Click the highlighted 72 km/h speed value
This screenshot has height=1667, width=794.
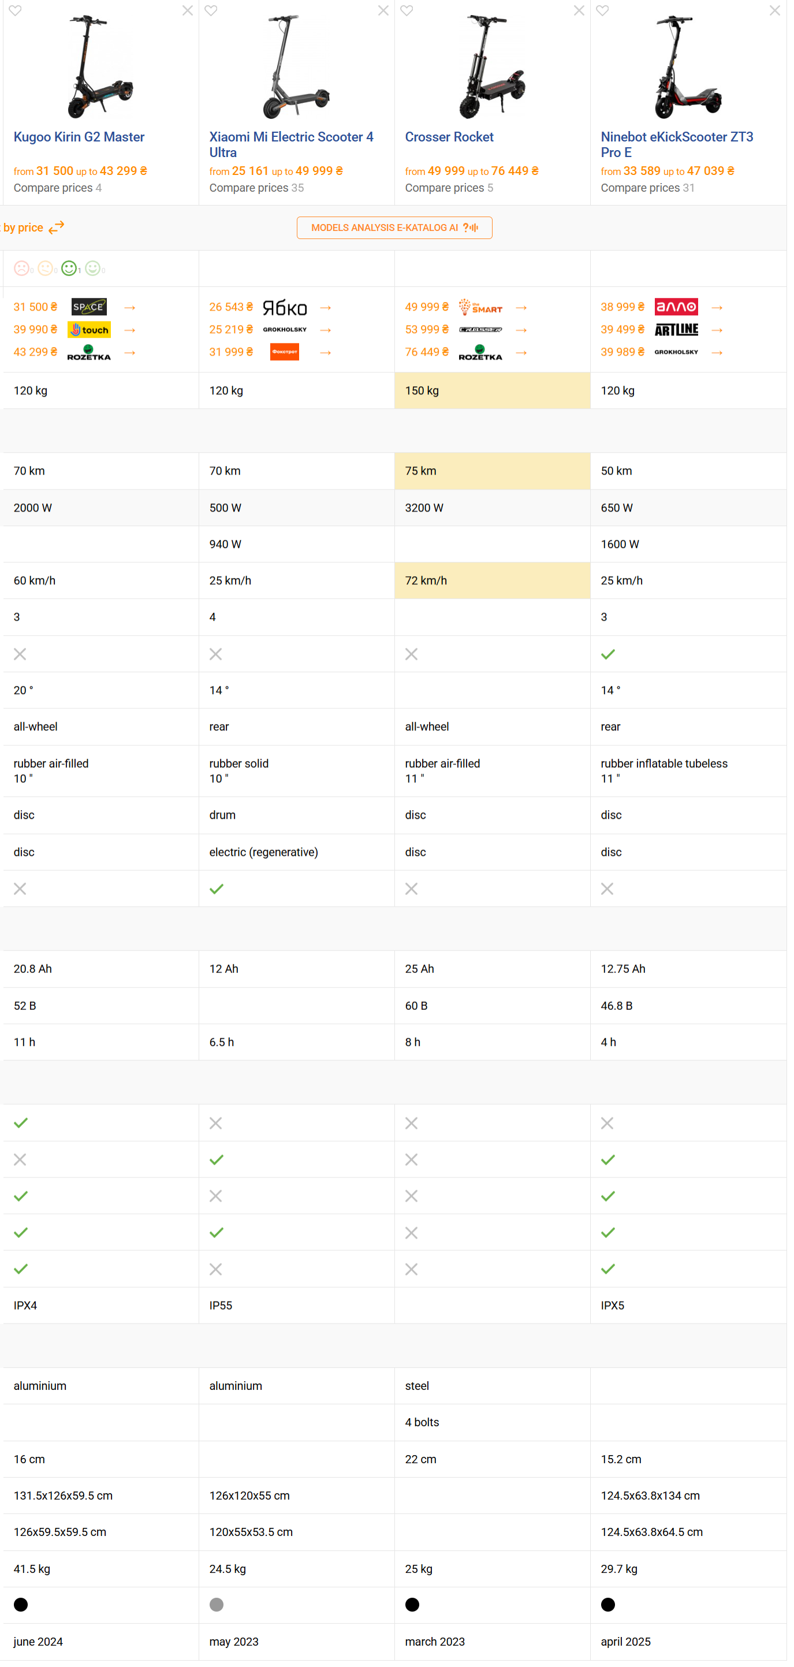click(x=426, y=580)
